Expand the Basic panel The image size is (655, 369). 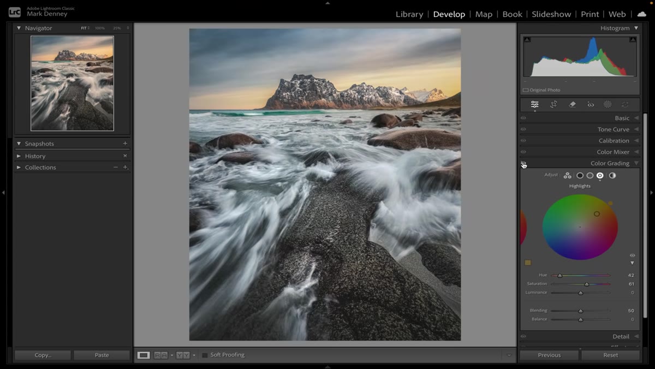pos(636,118)
